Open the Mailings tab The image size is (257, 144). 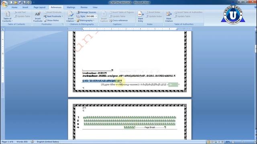pos(71,7)
